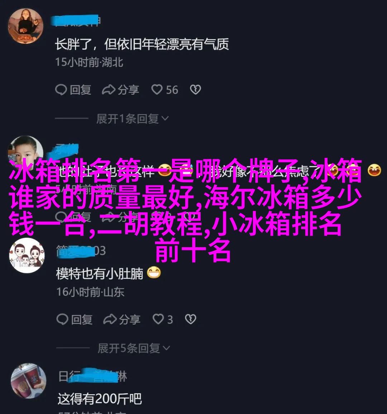Click 分享 label under 模特也有小肚腩 comment
Viewport: 387px width, 414px height.
click(129, 320)
